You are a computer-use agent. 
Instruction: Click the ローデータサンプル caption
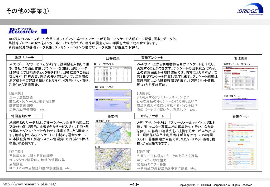click(x=104, y=64)
